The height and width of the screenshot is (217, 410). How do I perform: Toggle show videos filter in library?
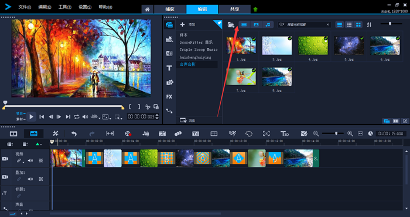point(244,24)
